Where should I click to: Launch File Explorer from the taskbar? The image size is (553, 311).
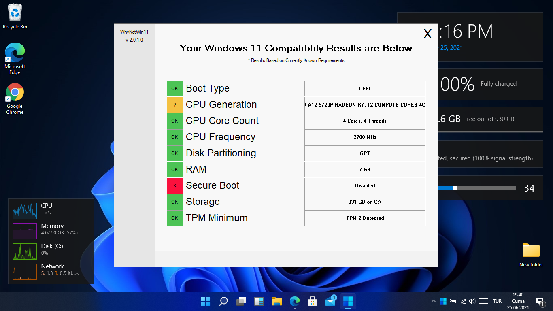(x=277, y=301)
